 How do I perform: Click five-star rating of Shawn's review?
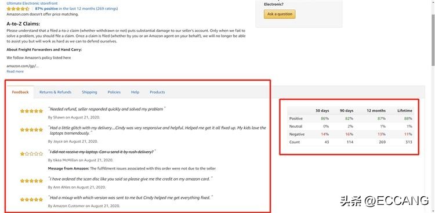(x=31, y=111)
